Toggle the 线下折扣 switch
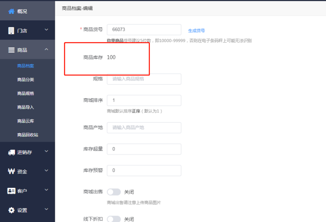Image resolution: width=326 pixels, height=222 pixels. pos(114,219)
